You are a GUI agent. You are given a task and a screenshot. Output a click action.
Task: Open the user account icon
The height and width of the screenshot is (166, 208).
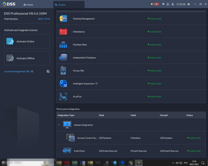pos(173,4)
